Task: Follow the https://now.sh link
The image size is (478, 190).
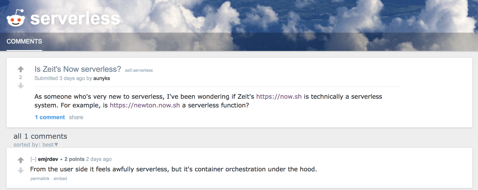Action: (279, 97)
